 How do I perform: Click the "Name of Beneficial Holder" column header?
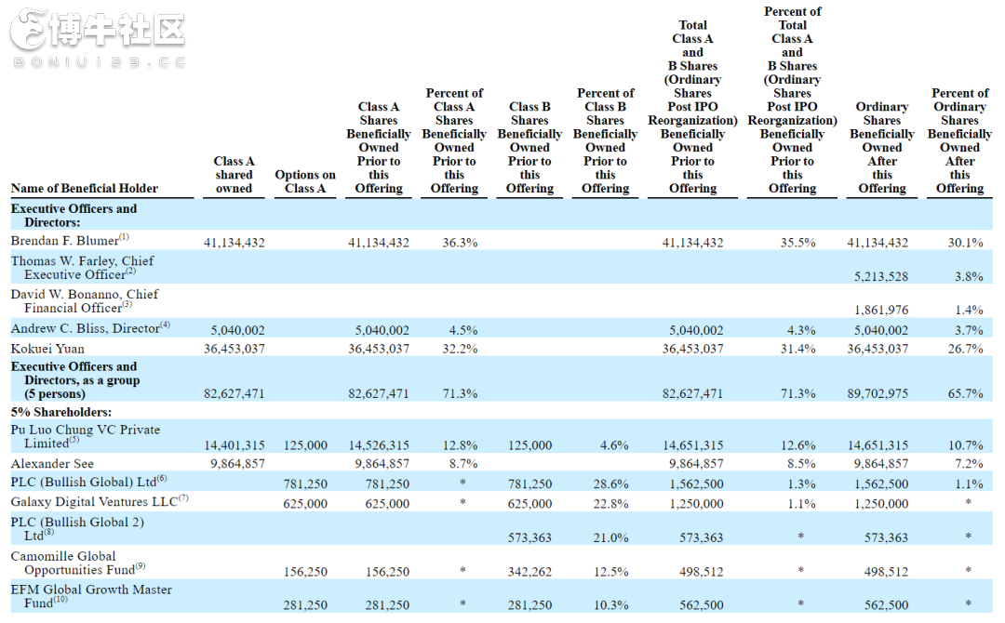[85, 188]
